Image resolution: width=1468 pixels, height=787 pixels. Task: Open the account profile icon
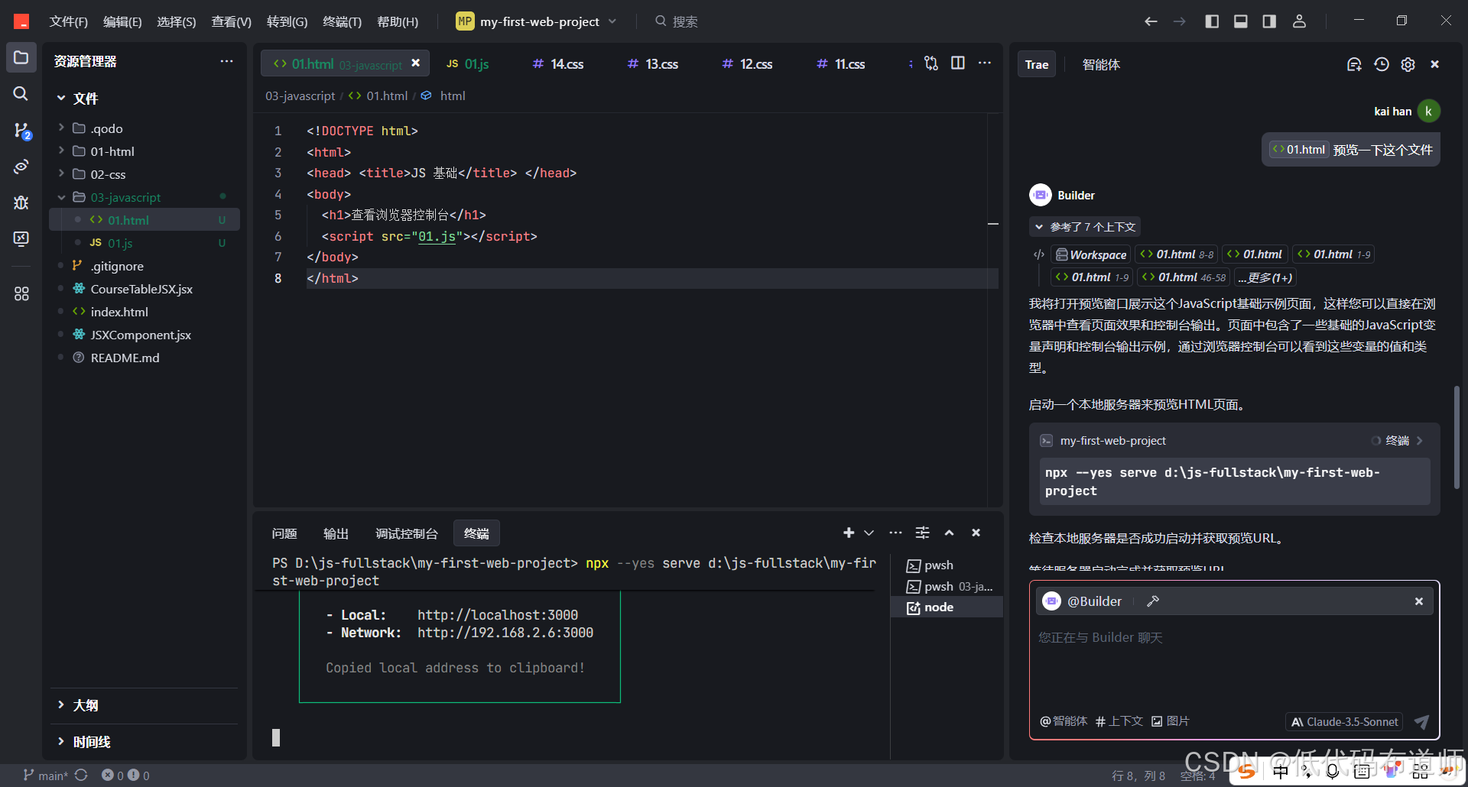pyautogui.click(x=1299, y=21)
